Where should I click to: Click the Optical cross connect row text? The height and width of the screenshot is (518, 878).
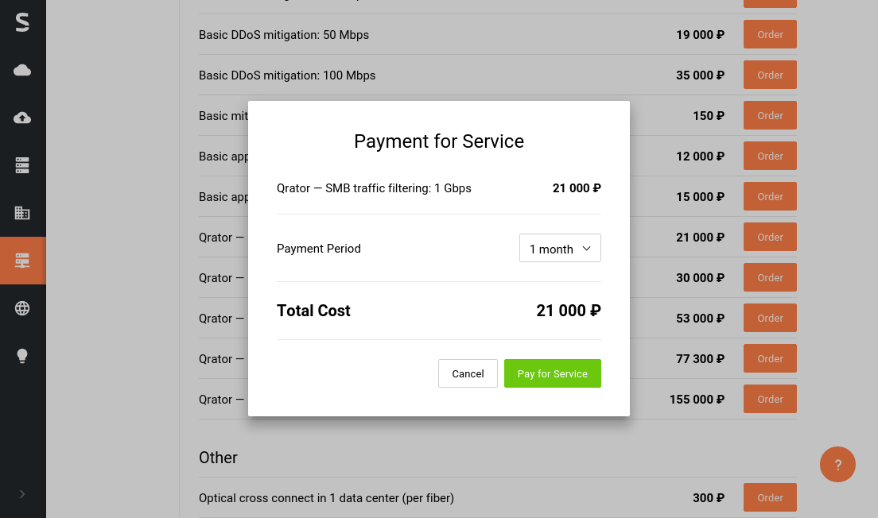pyautogui.click(x=326, y=498)
